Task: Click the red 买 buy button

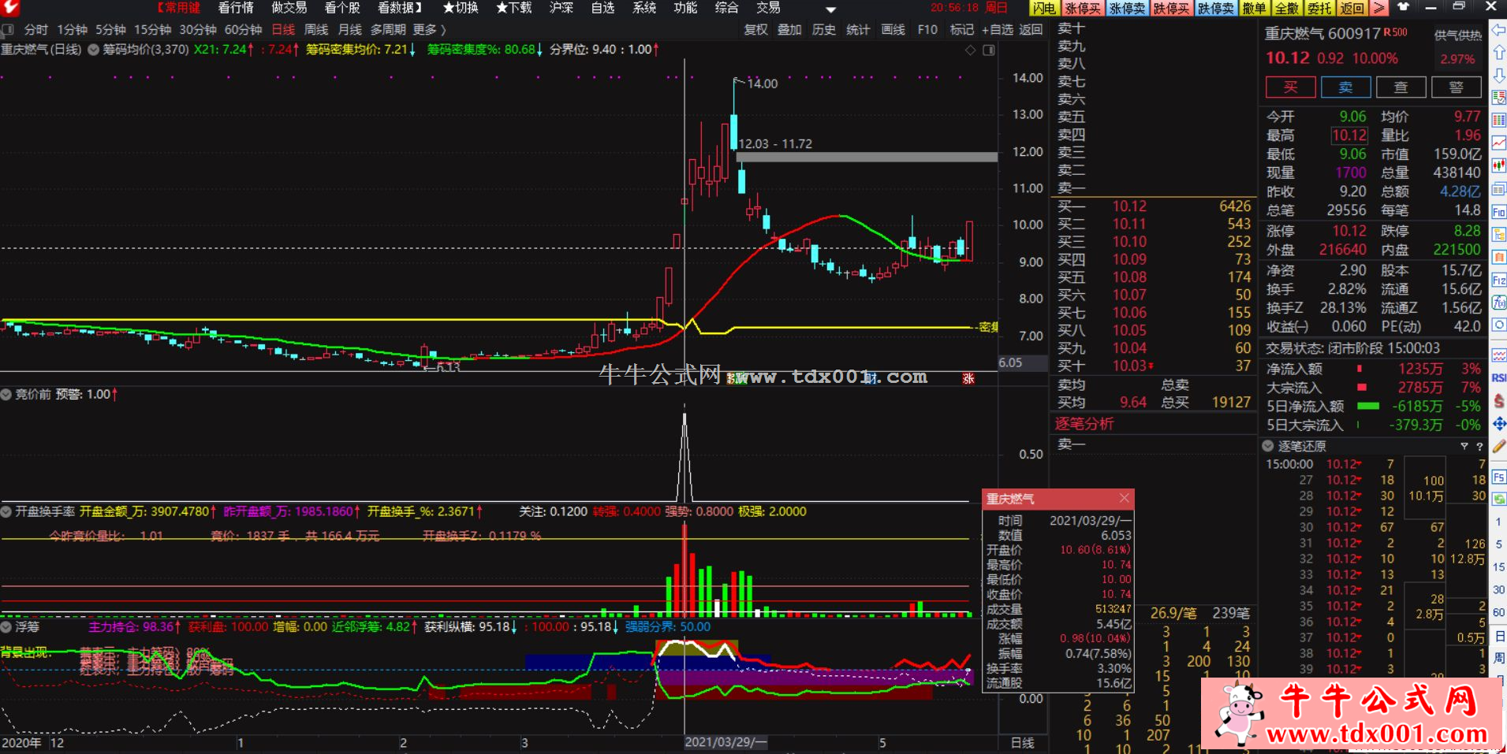Action: click(1290, 87)
